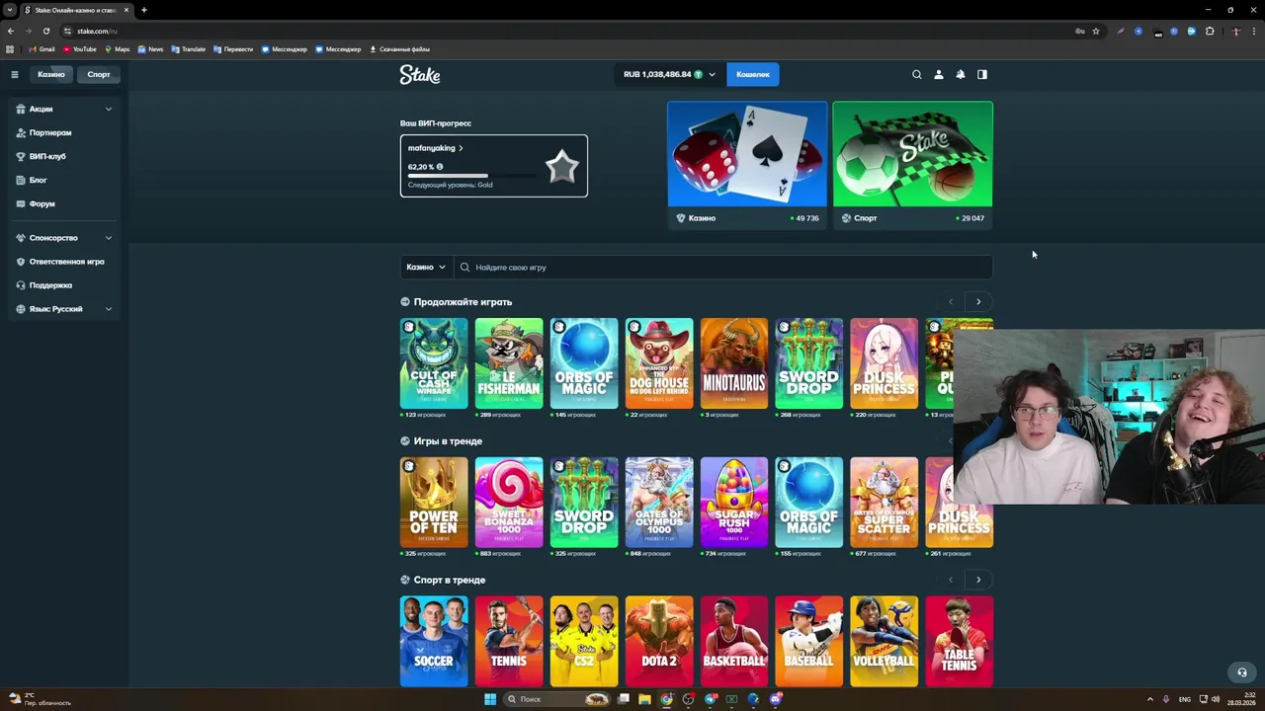
Task: Open Discord from the taskbar
Action: pyautogui.click(x=776, y=699)
